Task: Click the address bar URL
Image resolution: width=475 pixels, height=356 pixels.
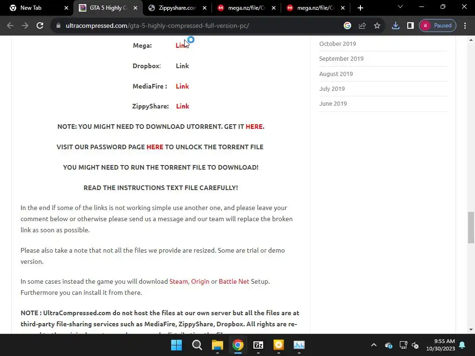Action: tap(157, 26)
